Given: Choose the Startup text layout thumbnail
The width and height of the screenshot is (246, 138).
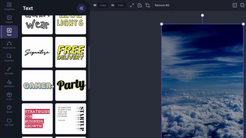Looking at the screenshot, I should click(x=71, y=119).
